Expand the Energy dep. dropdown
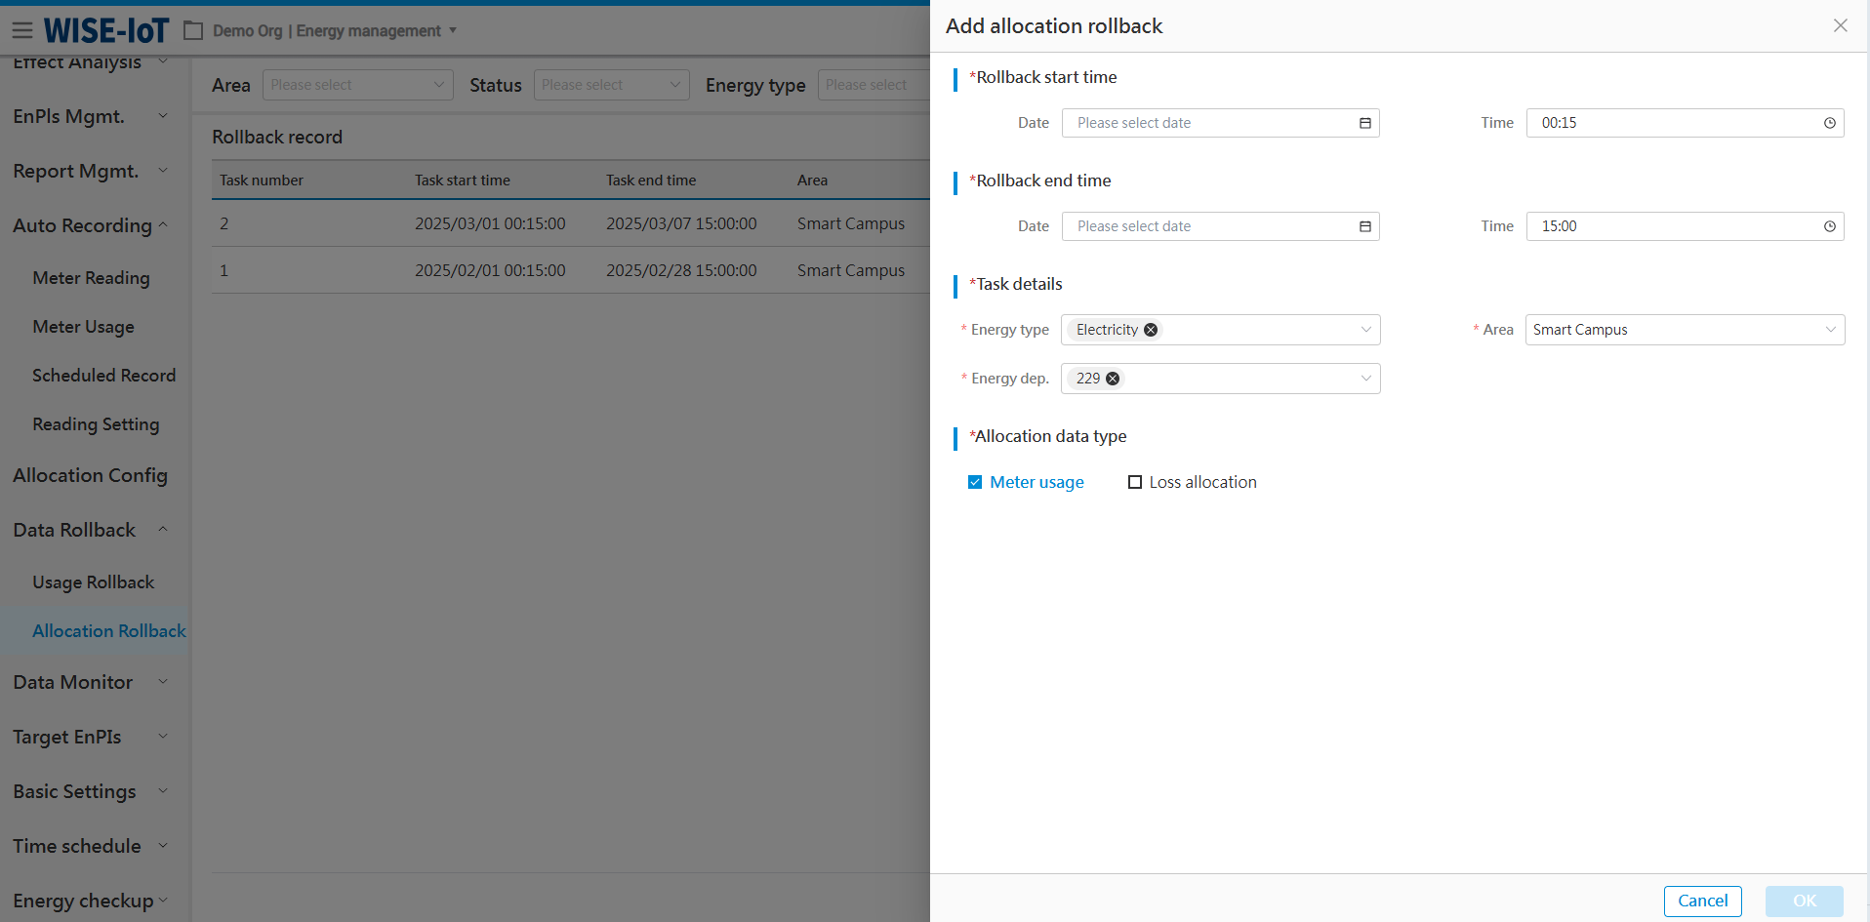 point(1365,379)
